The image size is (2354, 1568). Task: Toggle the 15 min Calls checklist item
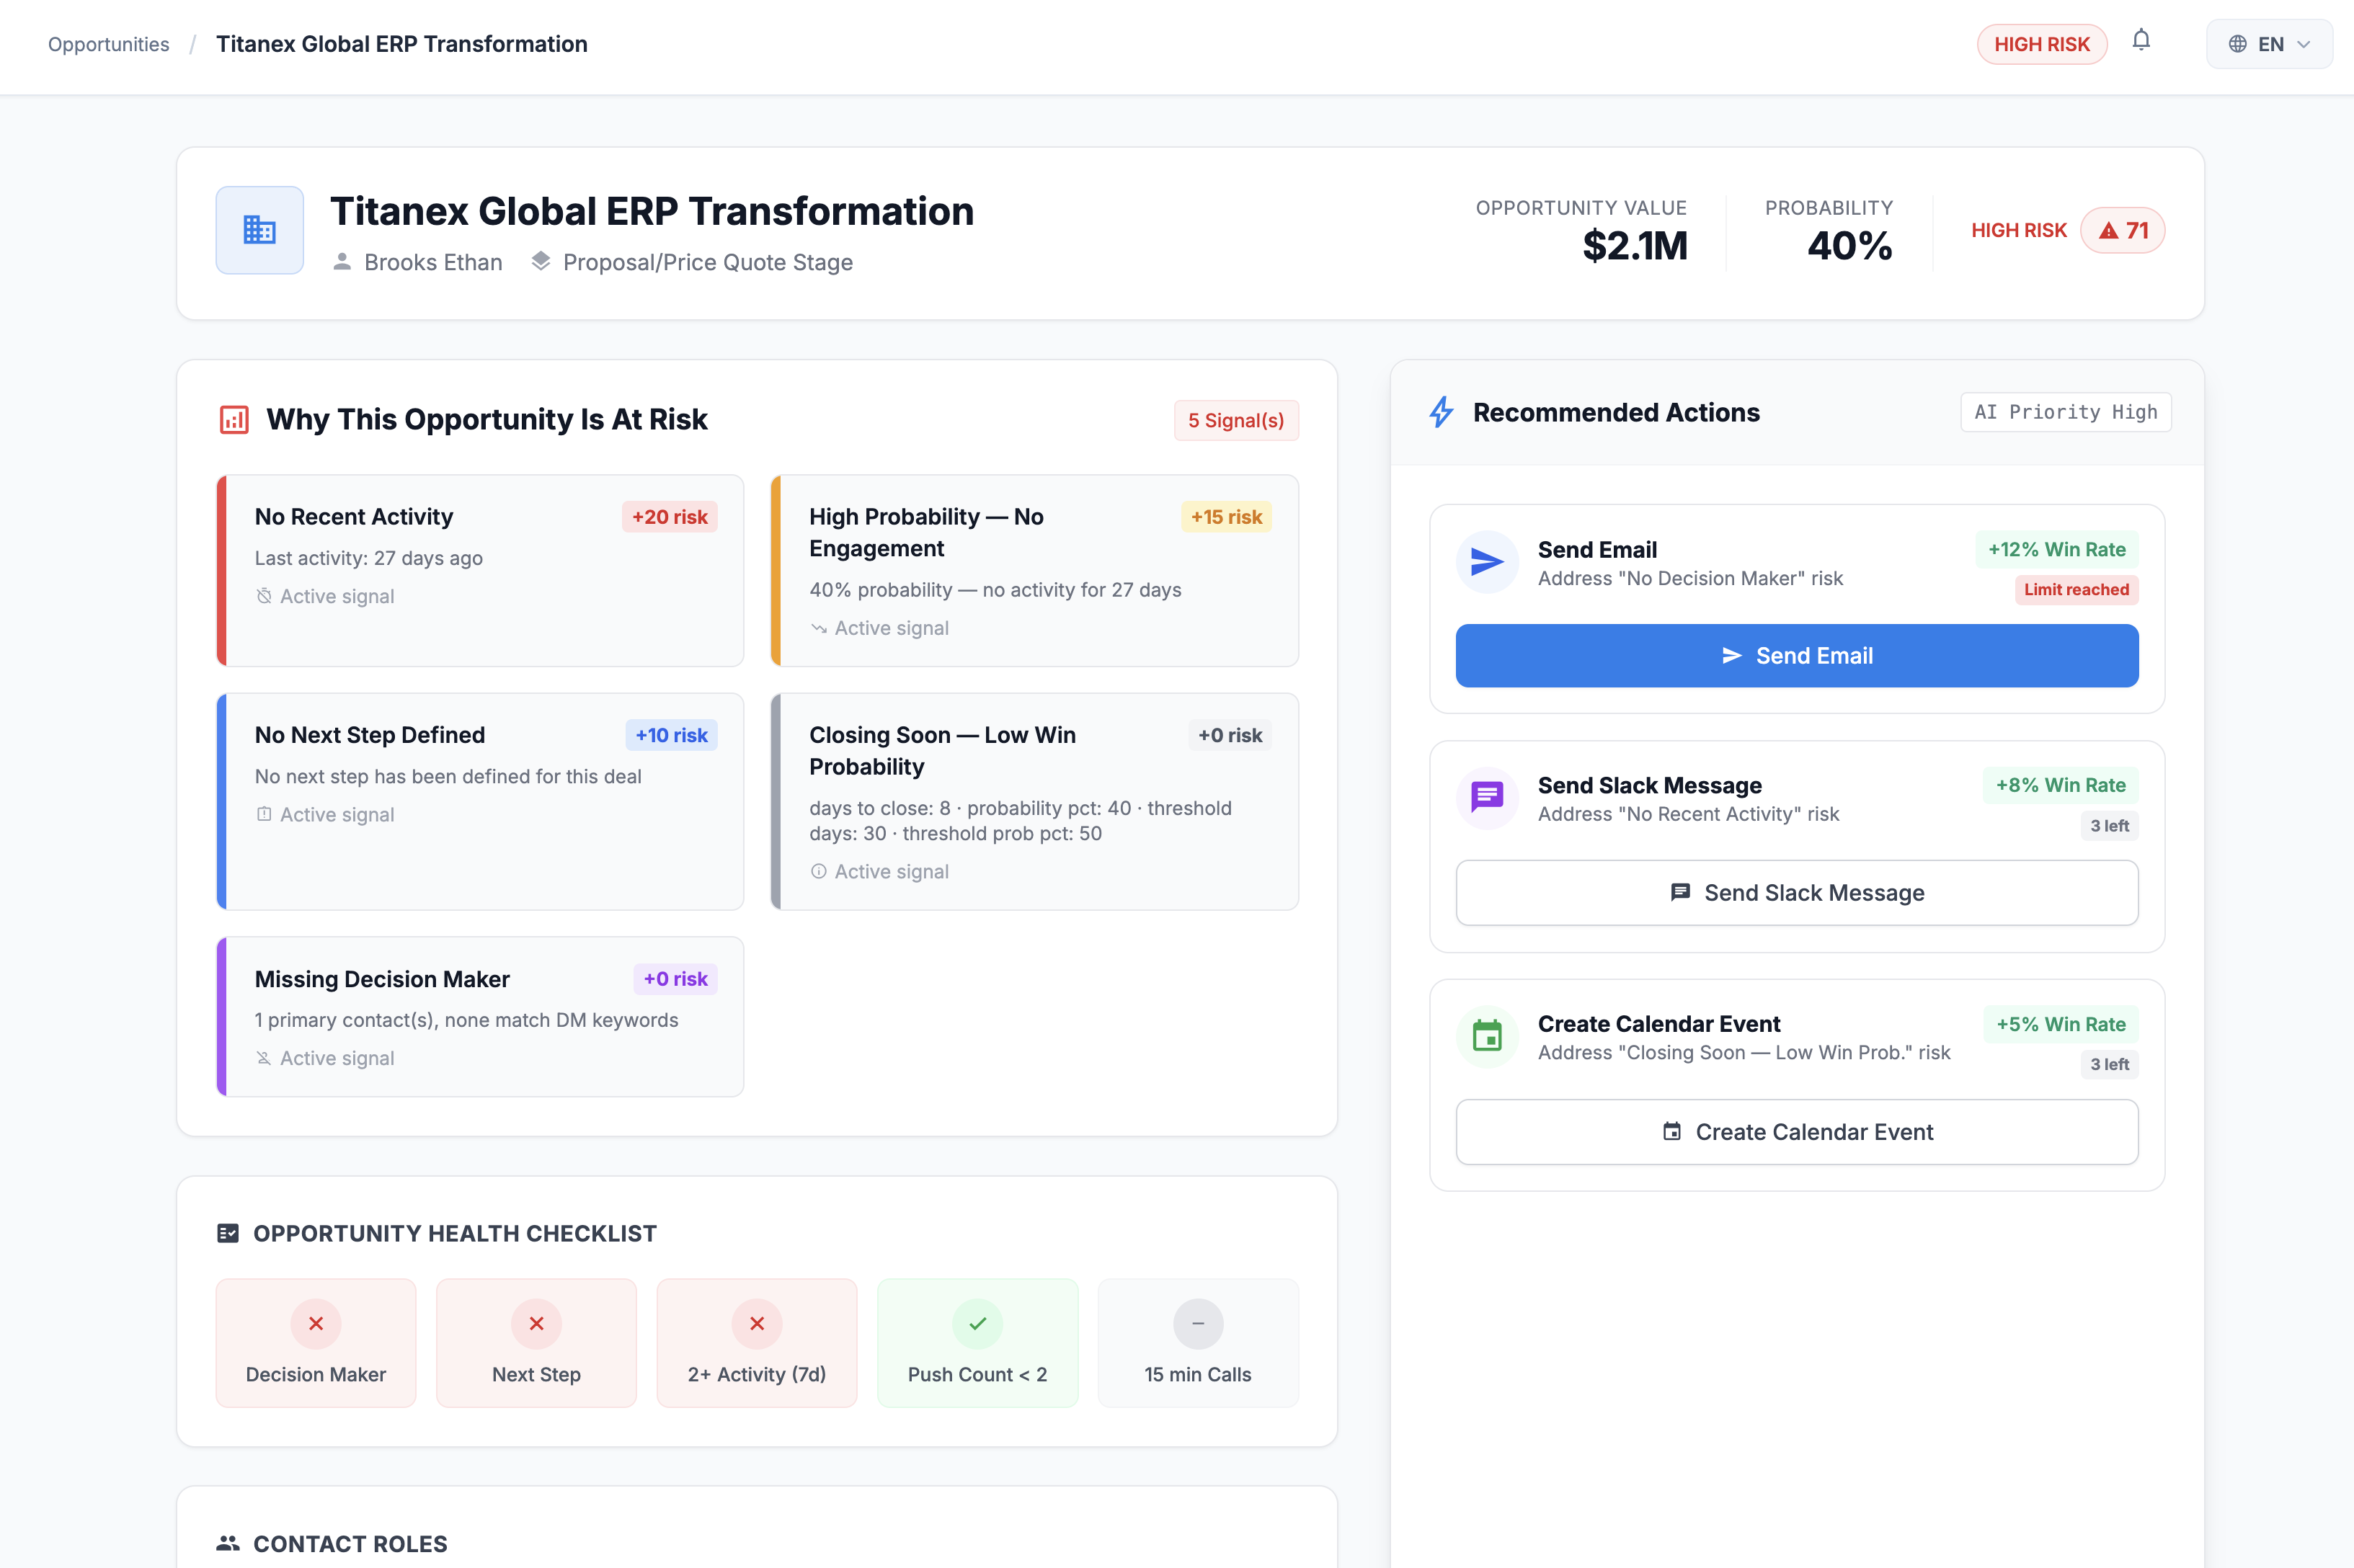tap(1198, 1343)
